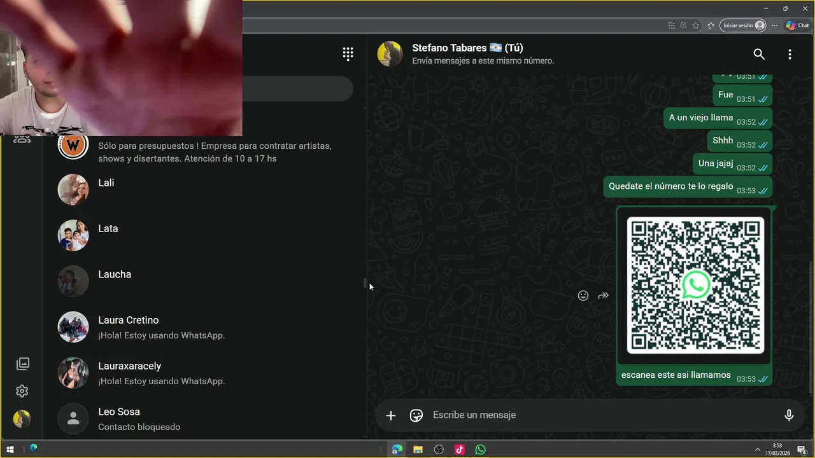Open WhatsApp Settings gear in sidebar
Viewport: 815px width, 458px height.
[x=22, y=391]
